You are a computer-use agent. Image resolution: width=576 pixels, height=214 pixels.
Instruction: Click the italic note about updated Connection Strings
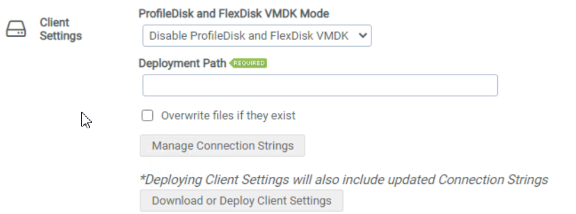[344, 180]
